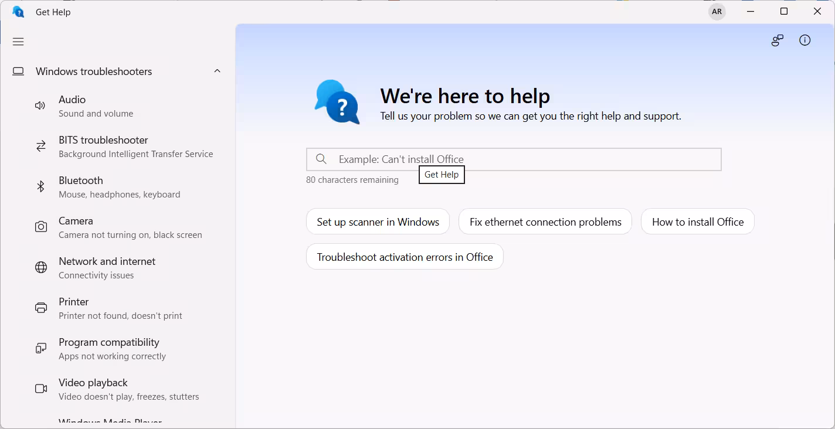Click the Printer icon in sidebar

click(x=41, y=308)
